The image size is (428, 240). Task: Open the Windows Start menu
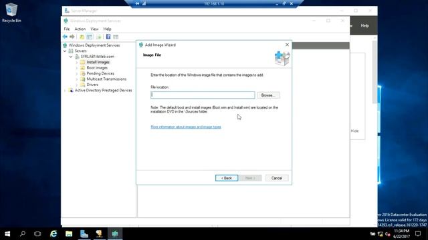coord(7,234)
